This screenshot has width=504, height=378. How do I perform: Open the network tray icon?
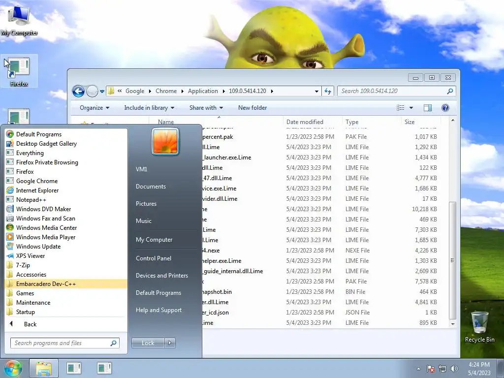442,369
